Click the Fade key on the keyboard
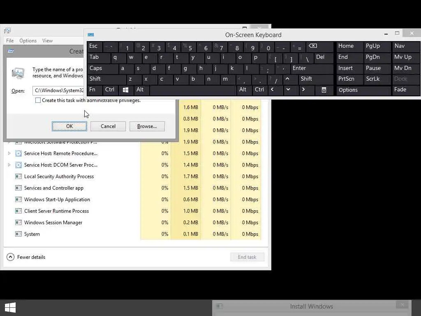Screen dimensions: 421x316 click(x=406, y=90)
